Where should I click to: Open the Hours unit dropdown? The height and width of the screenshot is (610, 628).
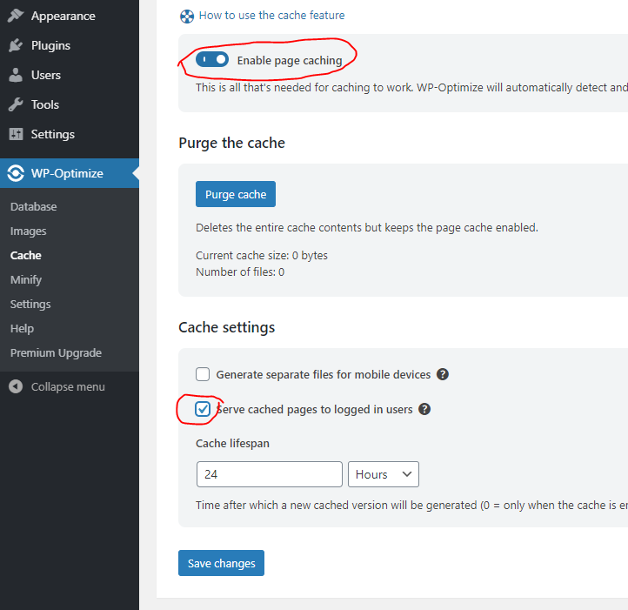coord(384,474)
